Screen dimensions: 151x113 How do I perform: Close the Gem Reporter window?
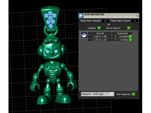pos(137,15)
